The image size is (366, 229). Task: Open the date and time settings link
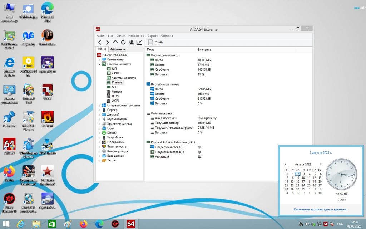coord(321,209)
